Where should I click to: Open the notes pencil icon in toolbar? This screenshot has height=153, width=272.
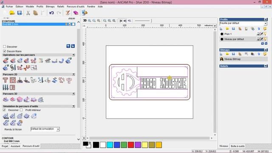tap(68, 13)
